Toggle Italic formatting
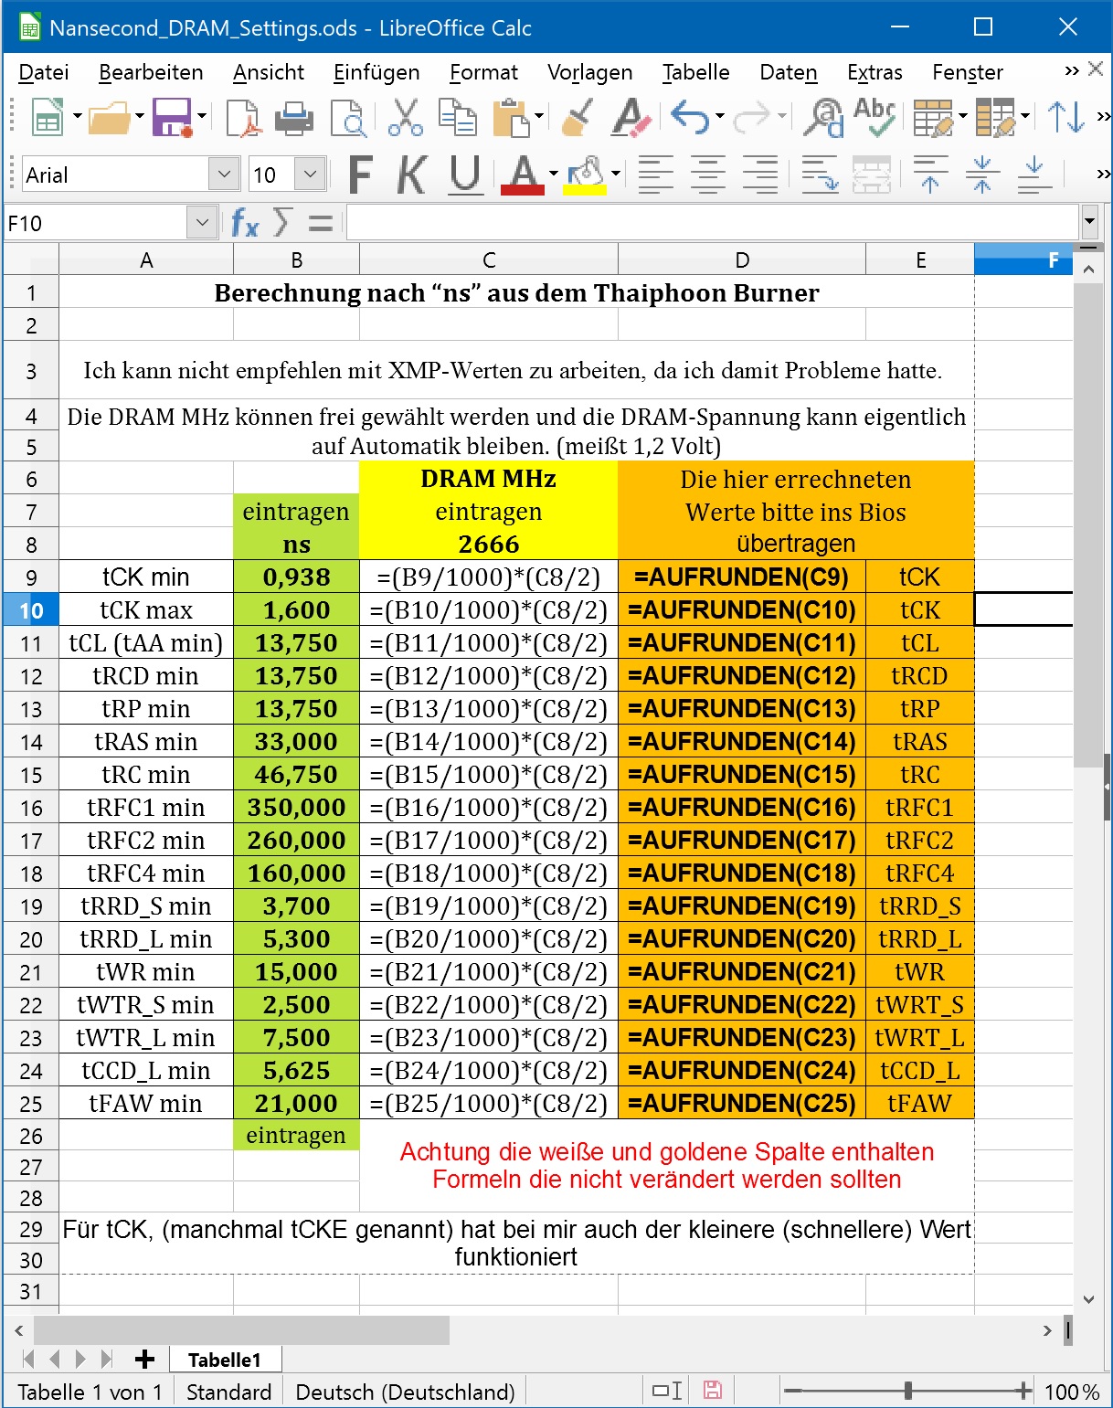 [412, 175]
